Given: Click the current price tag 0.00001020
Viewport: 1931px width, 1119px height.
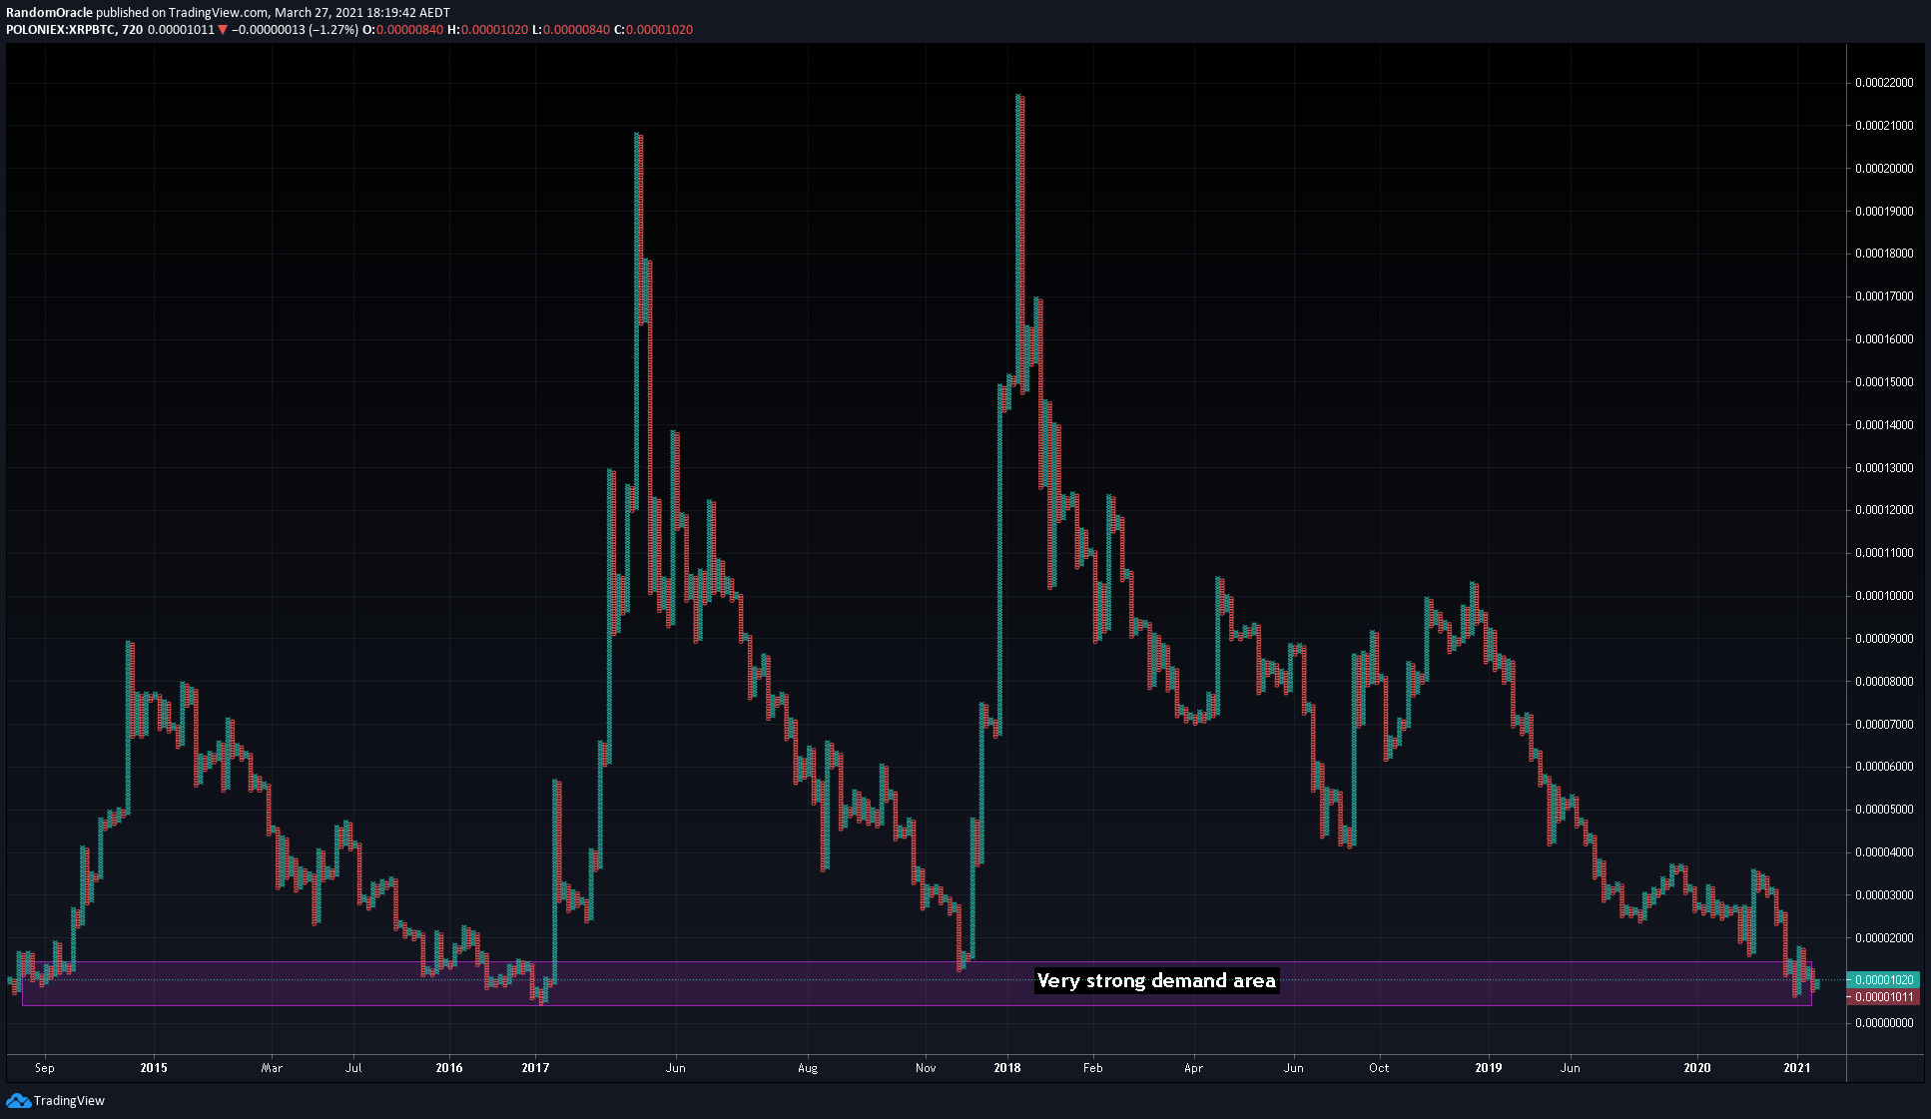Looking at the screenshot, I should point(1884,980).
